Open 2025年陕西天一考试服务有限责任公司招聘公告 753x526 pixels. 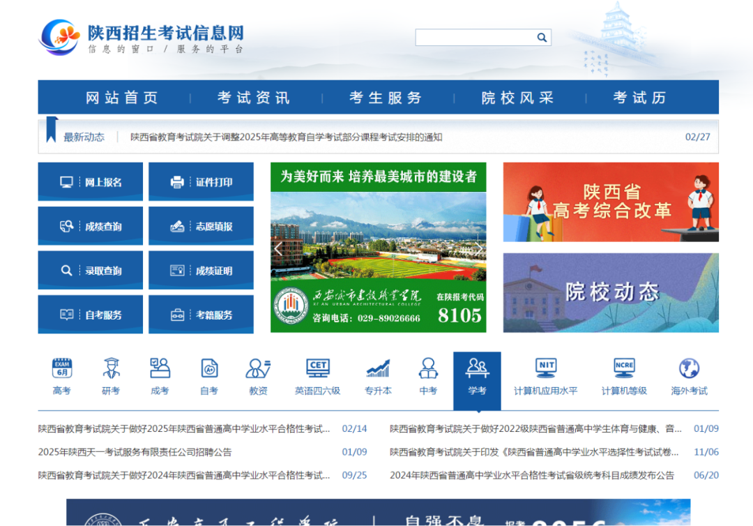click(x=135, y=452)
